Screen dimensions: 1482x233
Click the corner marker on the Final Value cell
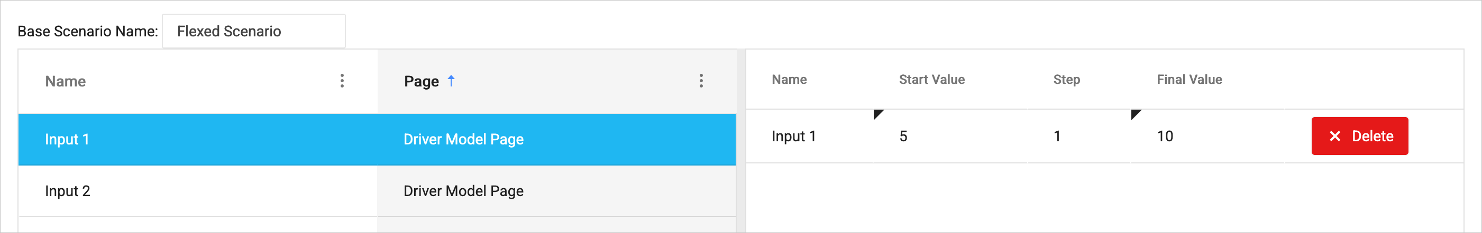[1135, 114]
